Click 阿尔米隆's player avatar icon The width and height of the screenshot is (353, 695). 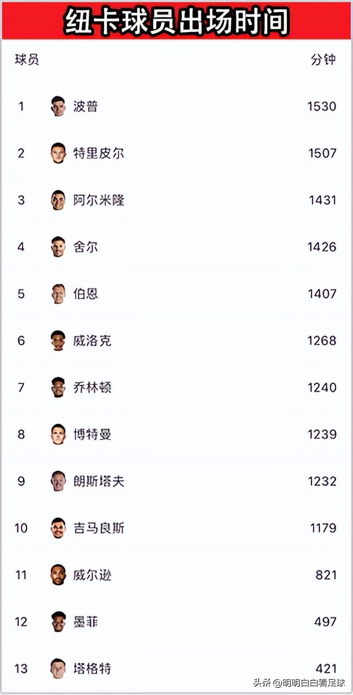(x=58, y=200)
